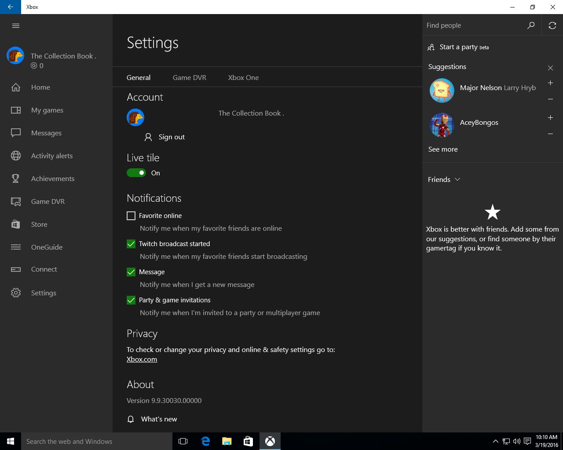The image size is (563, 450).
Task: Click the version text 9.9.30030.00000
Action: (164, 400)
